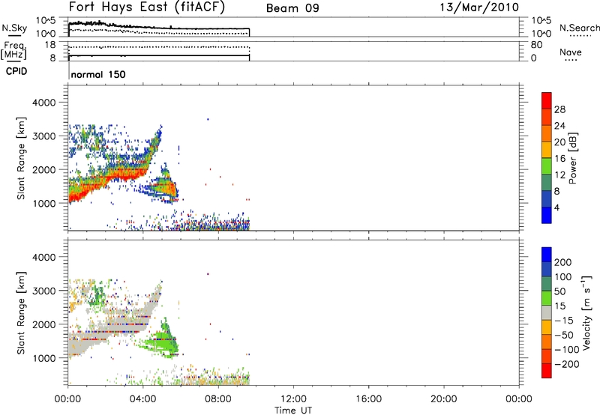The height and width of the screenshot is (415, 600).
Task: Click the title "Fort Hays East (fitACF)"
Action: (147, 7)
